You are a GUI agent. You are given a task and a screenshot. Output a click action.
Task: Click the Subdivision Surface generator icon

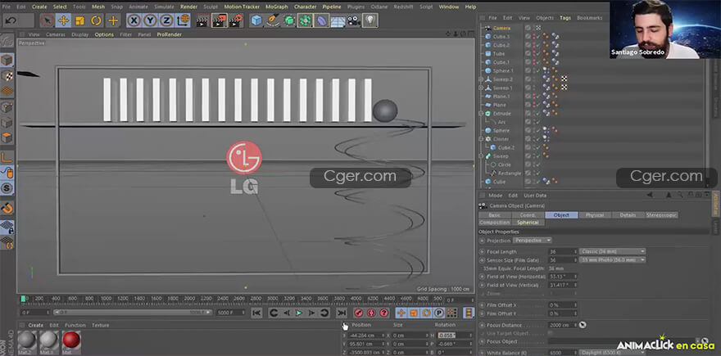(x=289, y=20)
